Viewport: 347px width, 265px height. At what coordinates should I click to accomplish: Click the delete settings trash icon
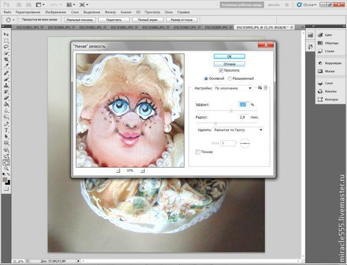click(266, 87)
